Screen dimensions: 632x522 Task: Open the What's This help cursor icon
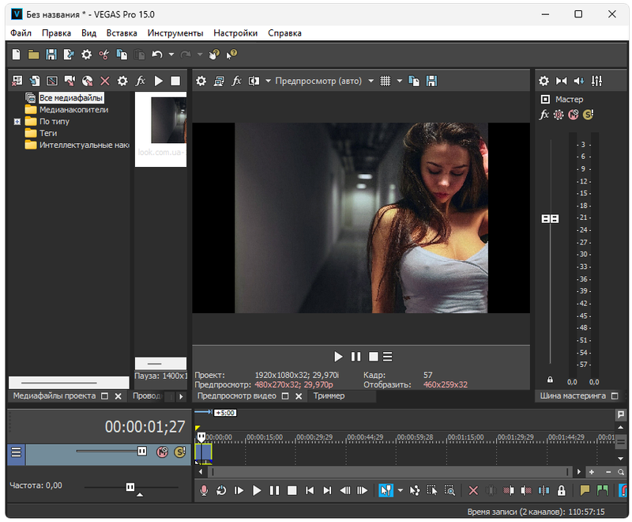[231, 54]
